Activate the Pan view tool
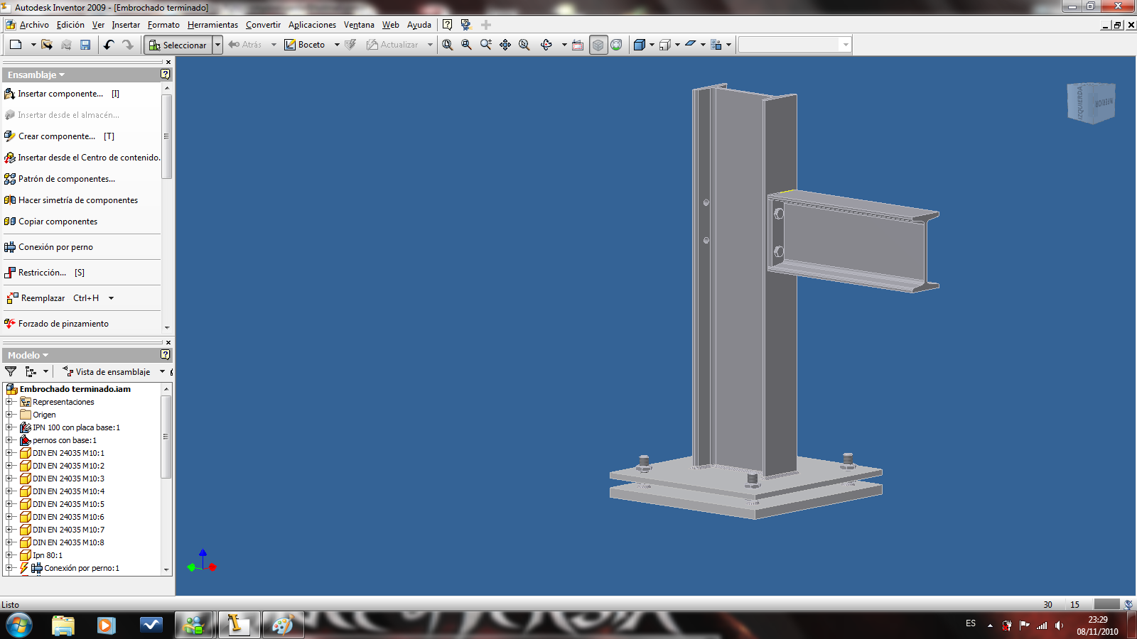Screen dimensions: 1137x639 pyautogui.click(x=505, y=45)
